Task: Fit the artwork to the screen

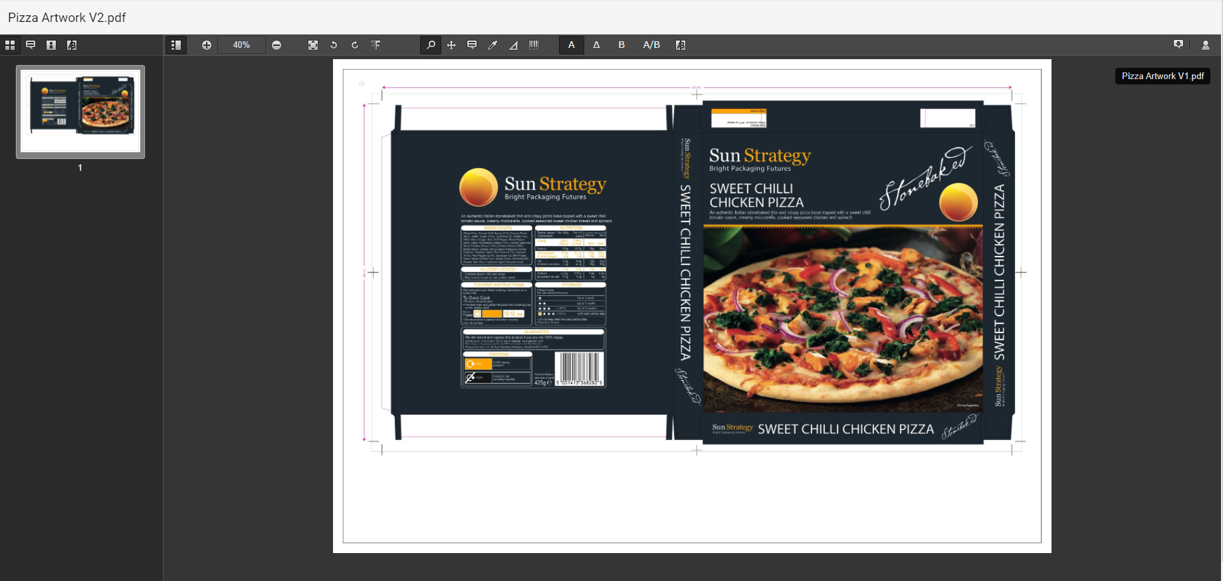Action: coord(313,45)
